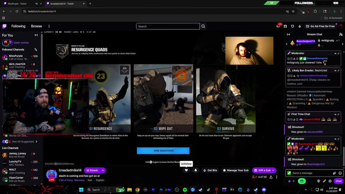345x194 pixels.
Task: Open the emote picker in chat
Action: tap(340, 173)
